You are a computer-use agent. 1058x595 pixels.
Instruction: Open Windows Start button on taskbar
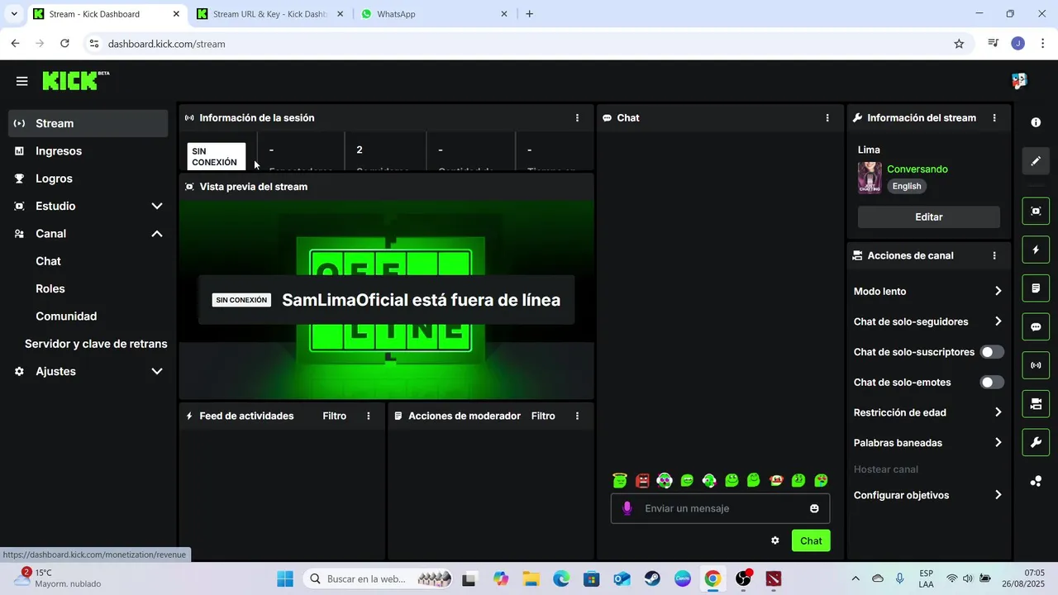pyautogui.click(x=284, y=579)
